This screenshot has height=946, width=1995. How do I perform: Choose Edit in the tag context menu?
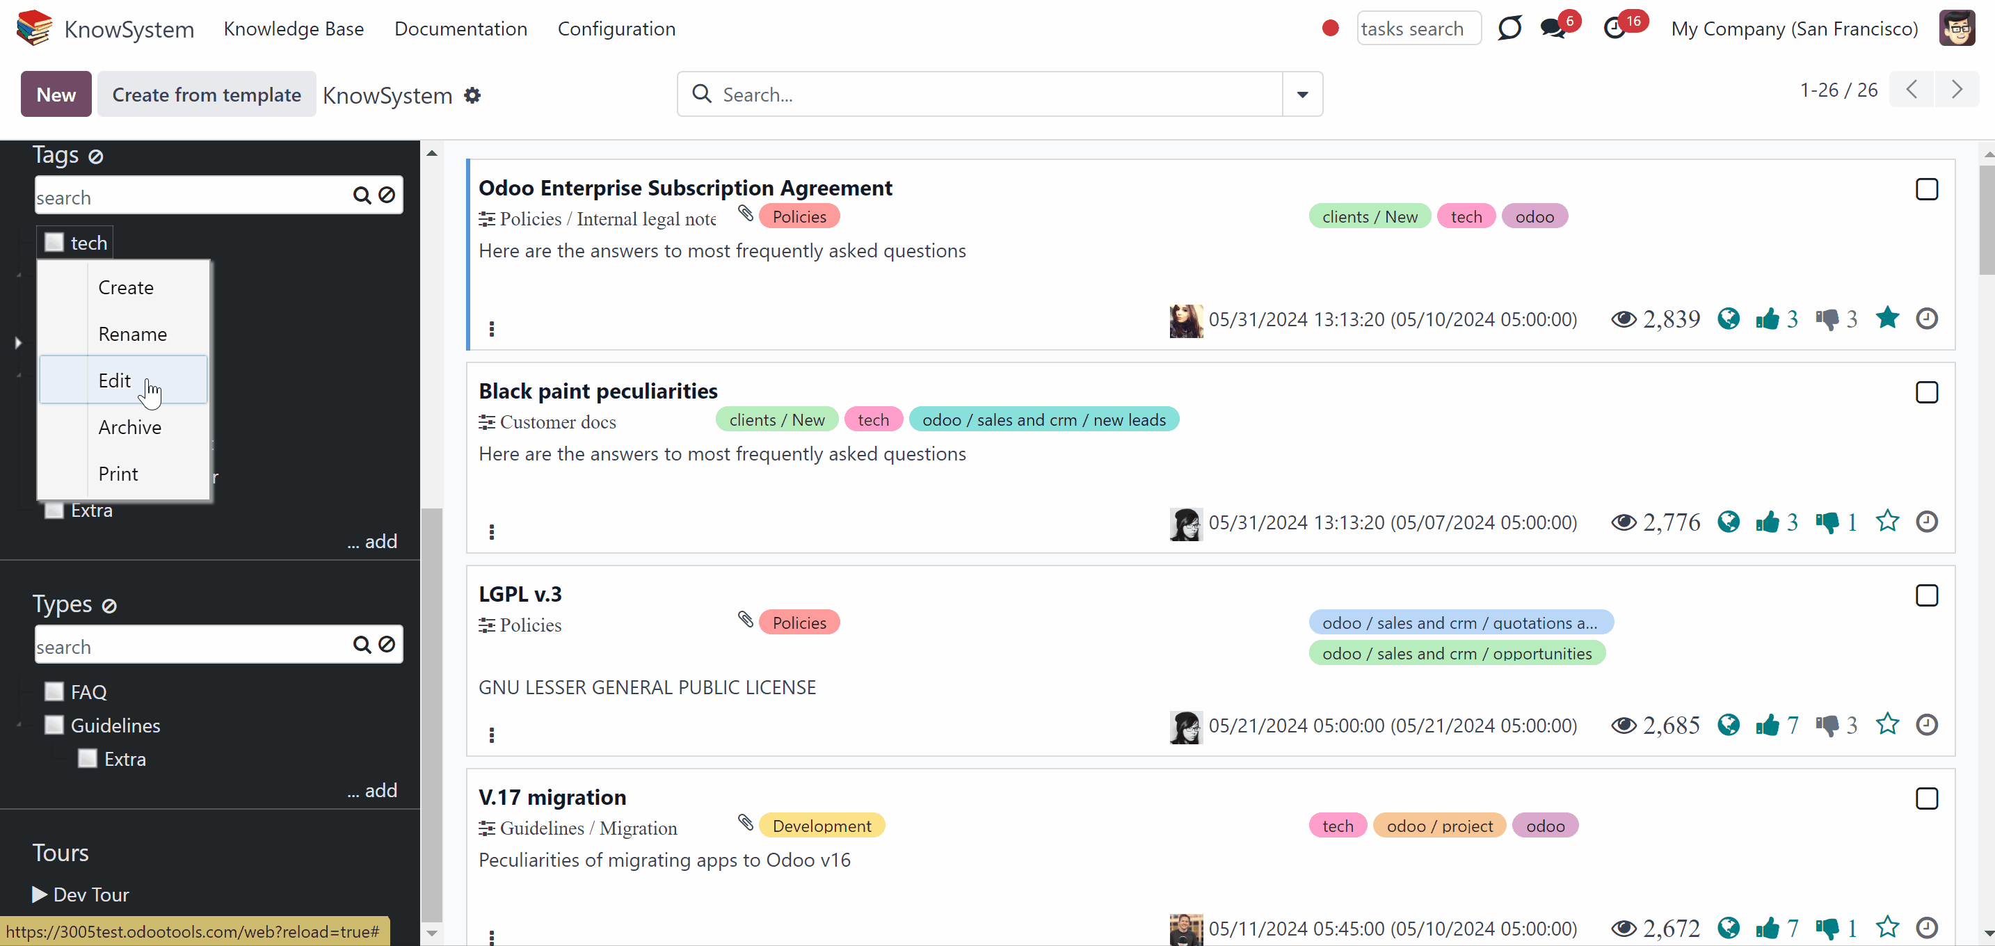coord(124,380)
